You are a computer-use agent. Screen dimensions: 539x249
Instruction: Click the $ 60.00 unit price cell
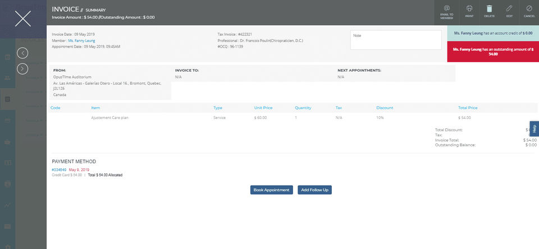(x=260, y=118)
